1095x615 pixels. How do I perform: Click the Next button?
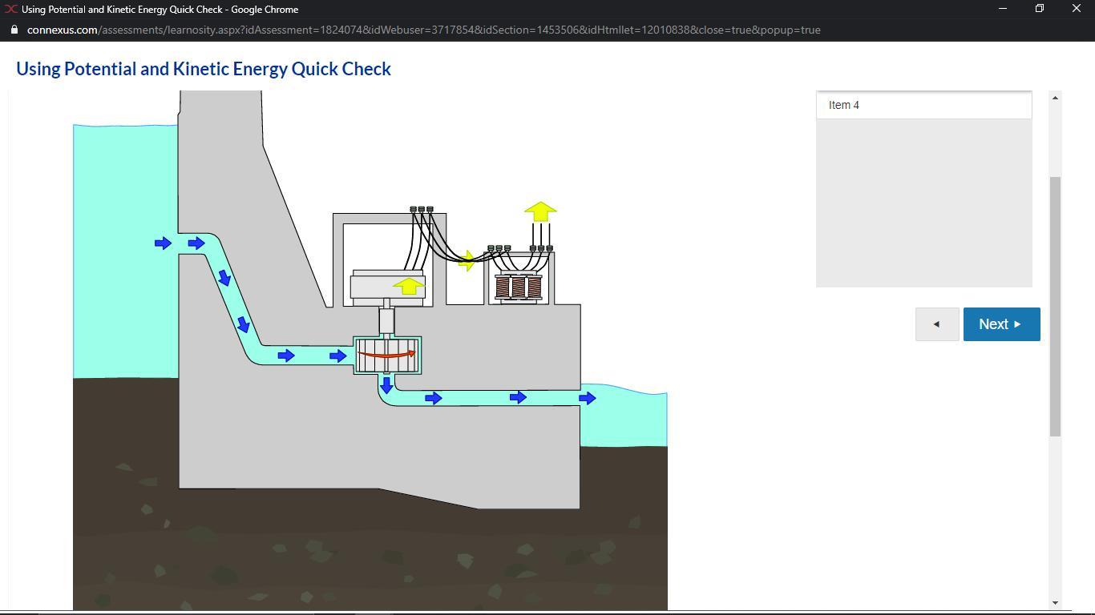click(1001, 324)
